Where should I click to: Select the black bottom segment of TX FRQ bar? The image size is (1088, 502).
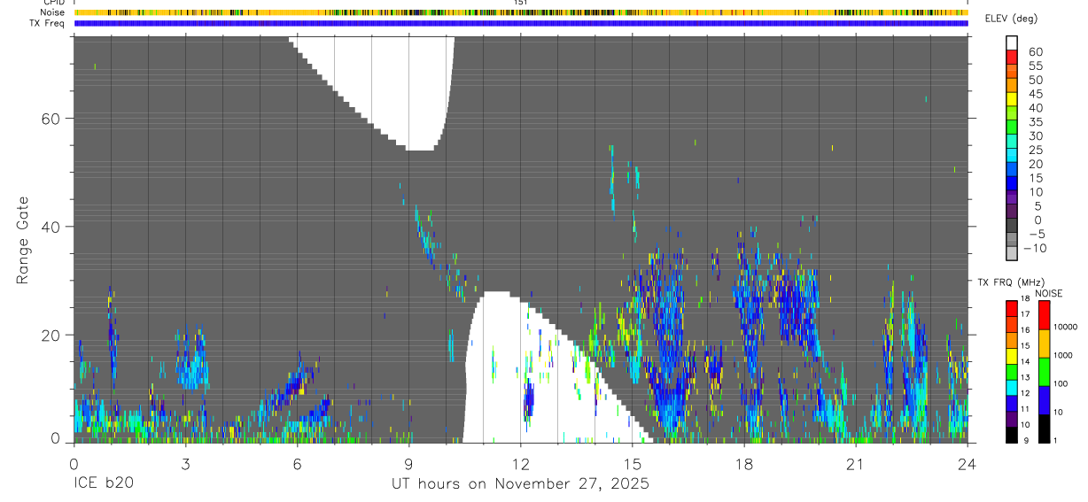click(x=1012, y=435)
